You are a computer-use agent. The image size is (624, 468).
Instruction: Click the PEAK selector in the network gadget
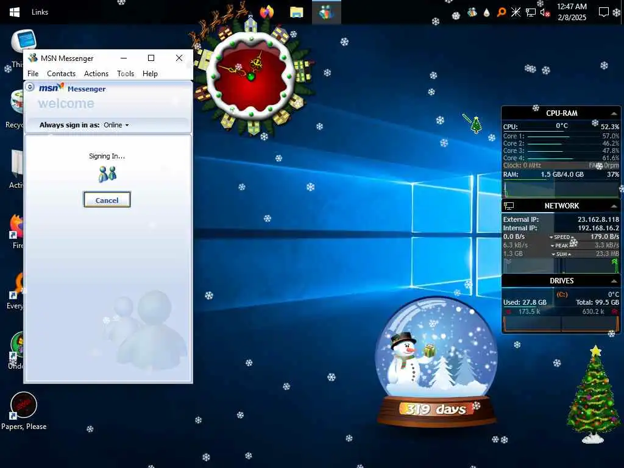[562, 246]
